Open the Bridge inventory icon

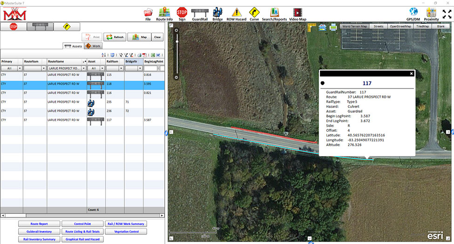click(x=217, y=12)
